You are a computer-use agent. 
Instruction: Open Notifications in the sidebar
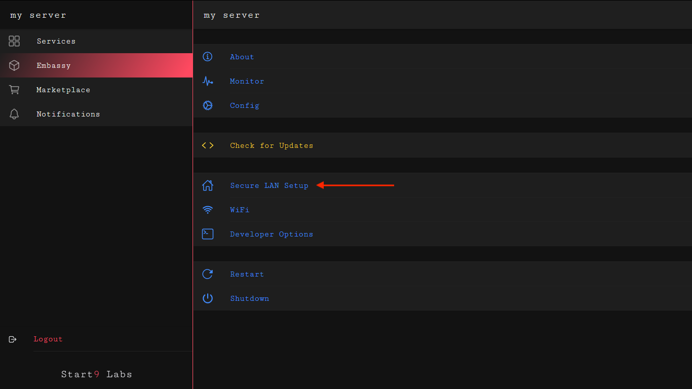68,114
